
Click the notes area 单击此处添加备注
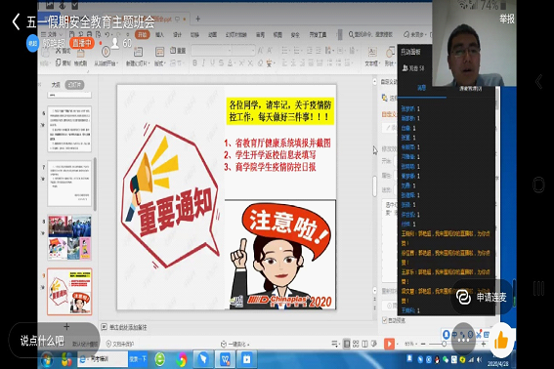(x=128, y=327)
